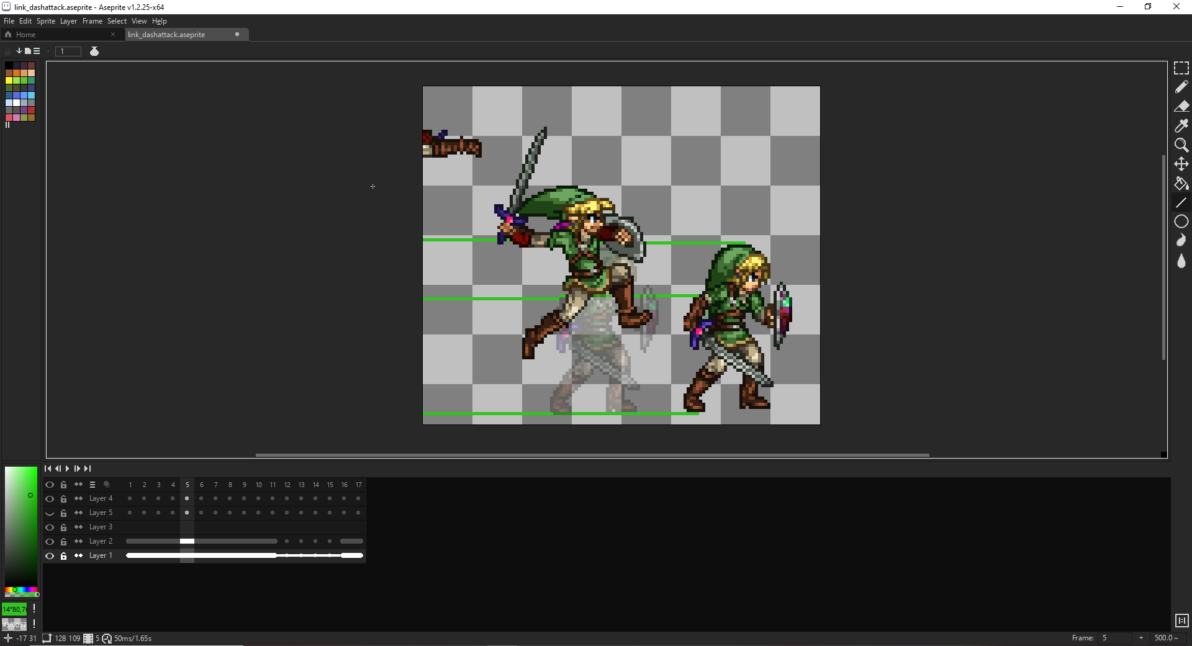Toggle visibility of all layers in header
This screenshot has width=1192, height=646.
click(x=50, y=485)
